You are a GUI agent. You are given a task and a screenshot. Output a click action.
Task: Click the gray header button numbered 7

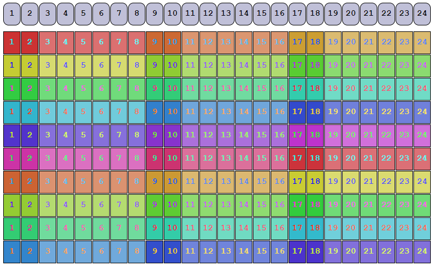pyautogui.click(x=119, y=13)
